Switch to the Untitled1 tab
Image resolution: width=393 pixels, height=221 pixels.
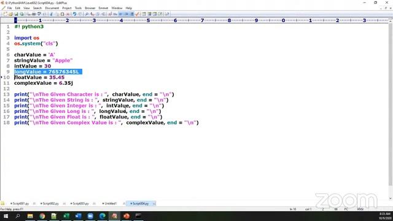[x=109, y=203]
